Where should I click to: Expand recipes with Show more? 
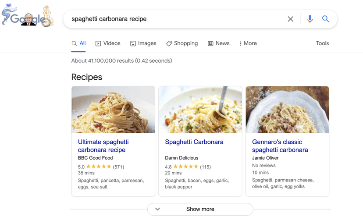pyautogui.click(x=200, y=209)
